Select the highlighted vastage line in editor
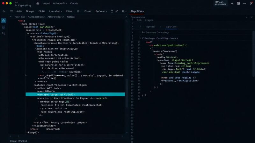The image size is (255, 143). (x=75, y=94)
